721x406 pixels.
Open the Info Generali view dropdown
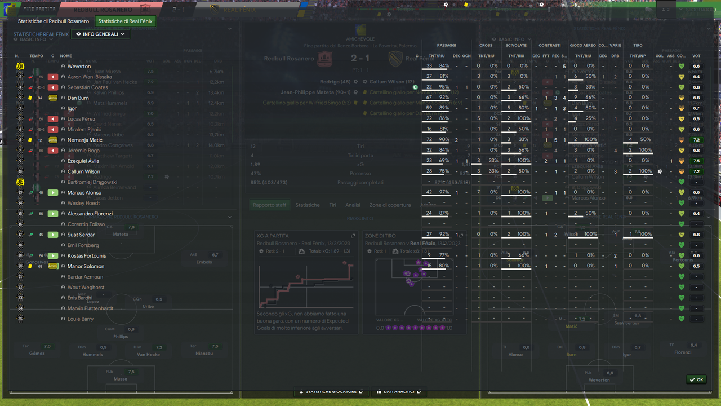[101, 34]
